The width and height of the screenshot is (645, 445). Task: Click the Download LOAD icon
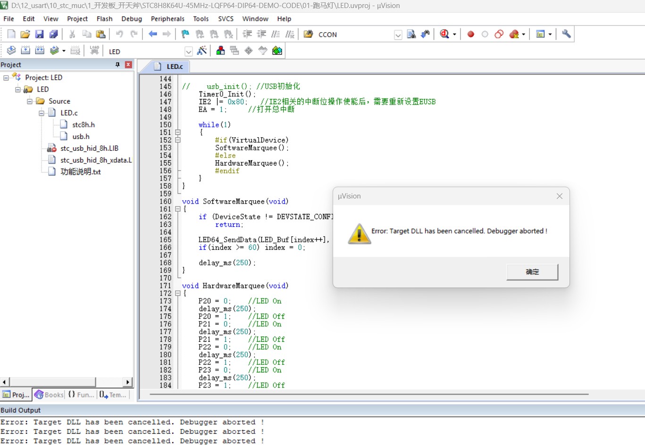94,50
